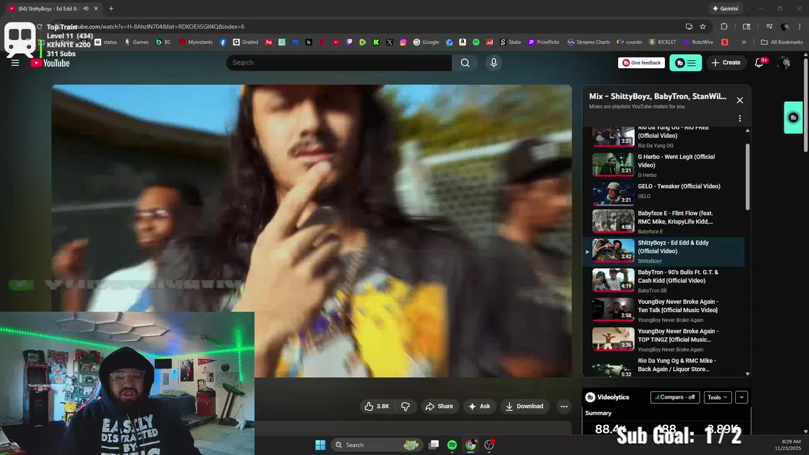Open the X bookmark icon
Image resolution: width=809 pixels, height=455 pixels.
(389, 42)
